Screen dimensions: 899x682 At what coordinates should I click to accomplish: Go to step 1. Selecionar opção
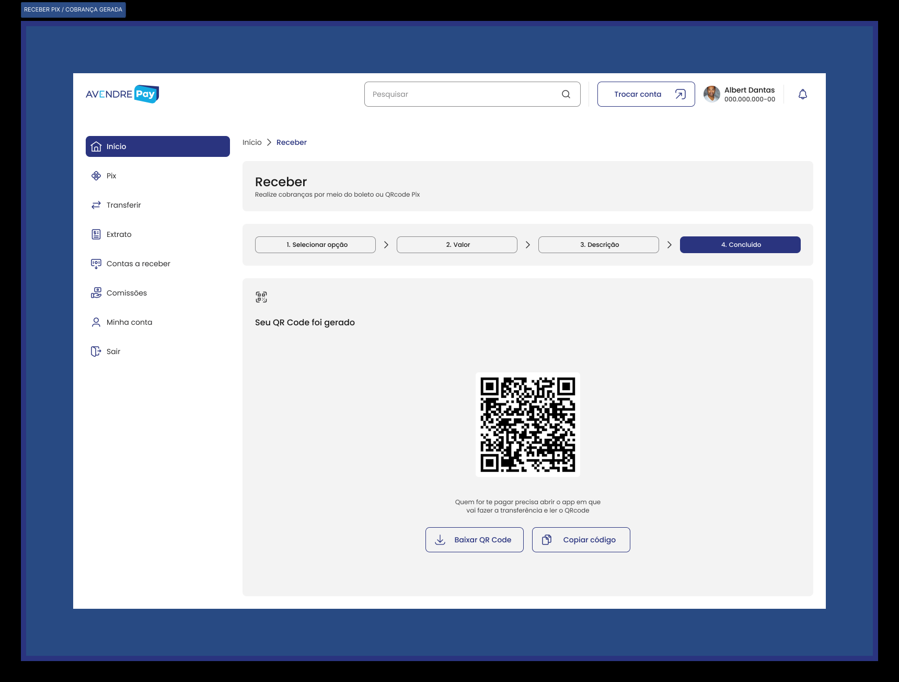coord(315,245)
